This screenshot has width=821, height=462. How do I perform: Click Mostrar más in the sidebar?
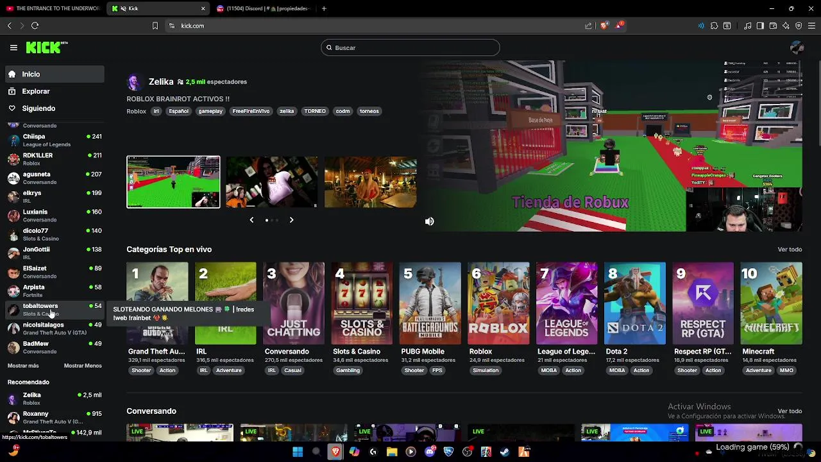23,366
